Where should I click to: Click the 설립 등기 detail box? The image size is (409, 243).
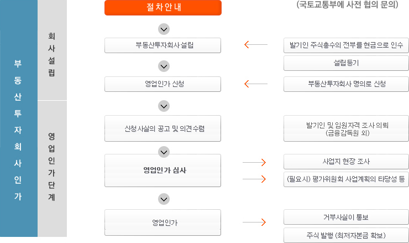(346, 63)
